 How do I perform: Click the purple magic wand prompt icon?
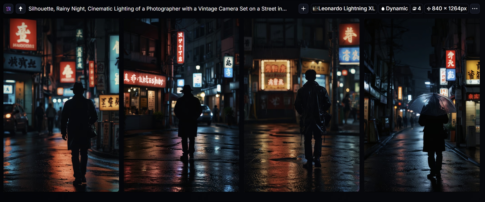click(8, 9)
